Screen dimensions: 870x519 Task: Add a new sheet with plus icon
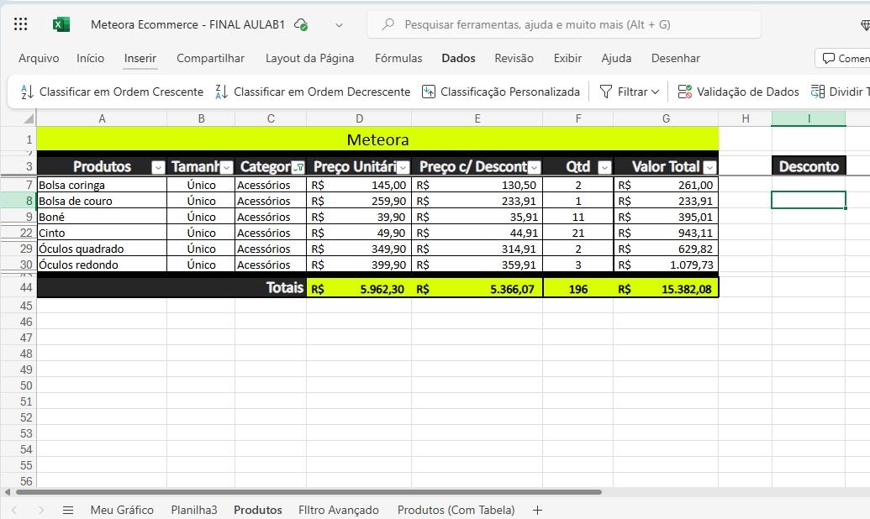coord(537,510)
